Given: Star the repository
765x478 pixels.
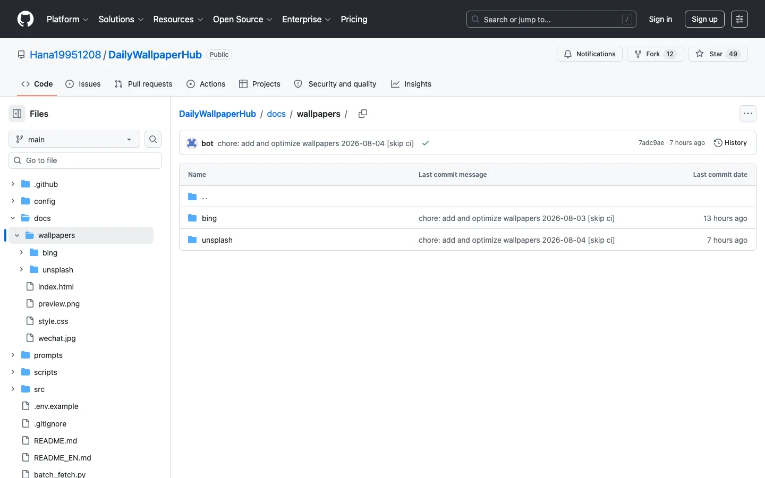Looking at the screenshot, I should point(718,54).
